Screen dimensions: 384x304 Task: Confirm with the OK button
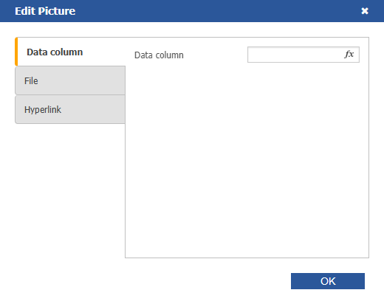tap(328, 281)
